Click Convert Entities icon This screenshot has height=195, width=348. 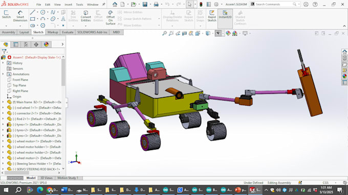[x=85, y=13]
